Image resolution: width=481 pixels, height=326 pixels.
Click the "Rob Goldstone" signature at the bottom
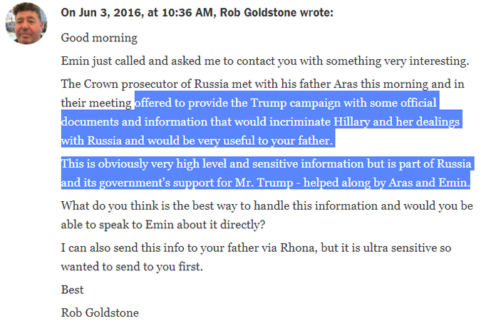tap(100, 313)
